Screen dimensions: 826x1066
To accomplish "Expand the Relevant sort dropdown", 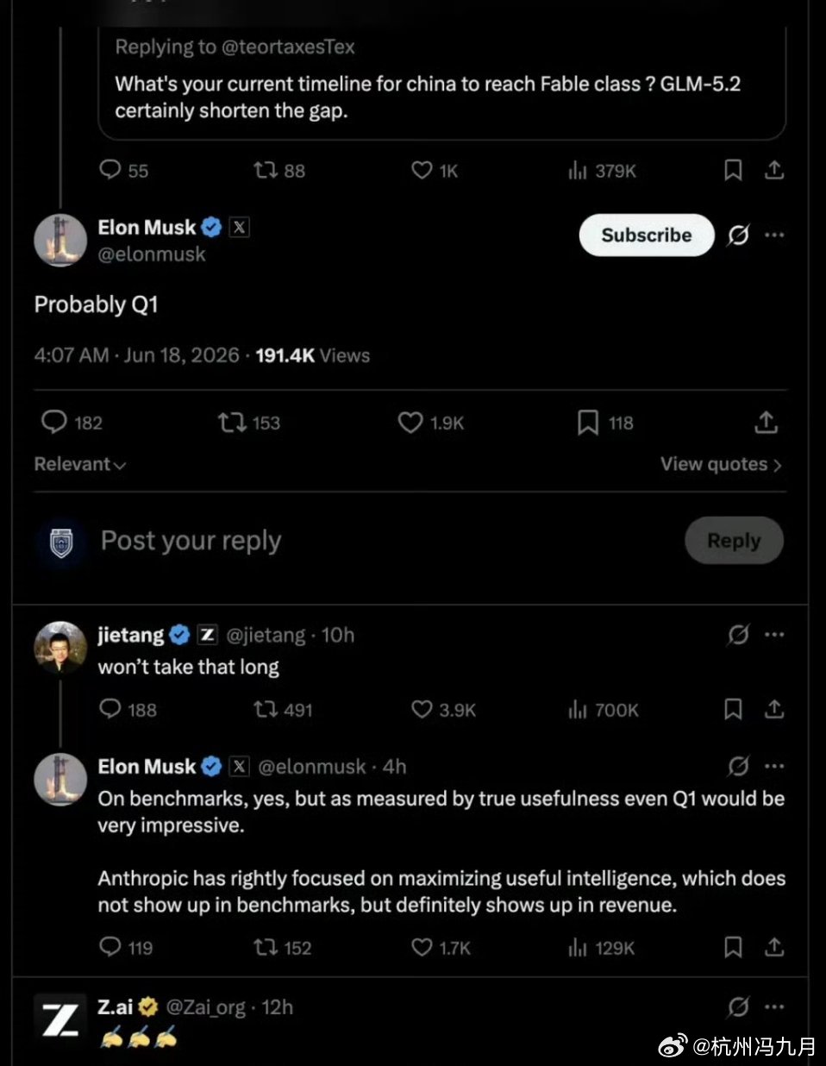I will coord(80,464).
